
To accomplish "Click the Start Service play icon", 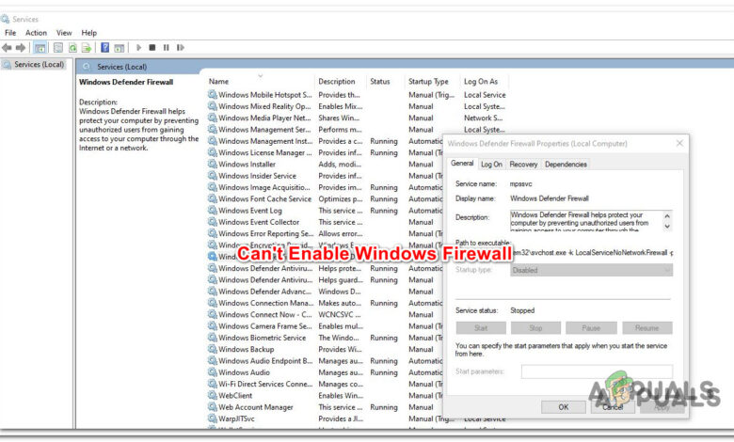I will 138,48.
